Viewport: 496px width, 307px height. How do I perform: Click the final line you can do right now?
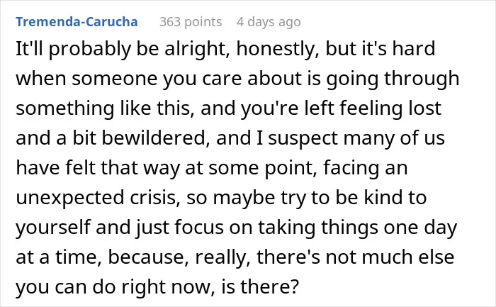click(157, 286)
